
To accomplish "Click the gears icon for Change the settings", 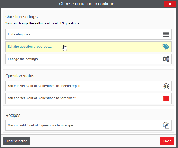I will pos(166,59).
